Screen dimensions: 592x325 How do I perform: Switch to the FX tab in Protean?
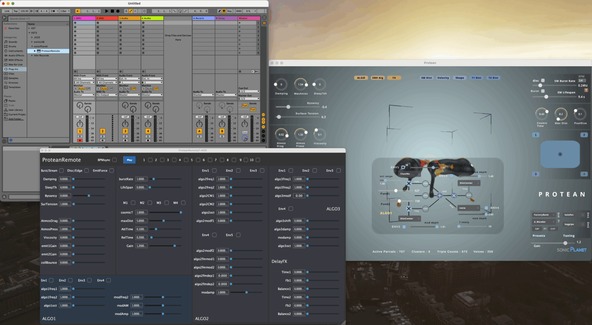394,78
